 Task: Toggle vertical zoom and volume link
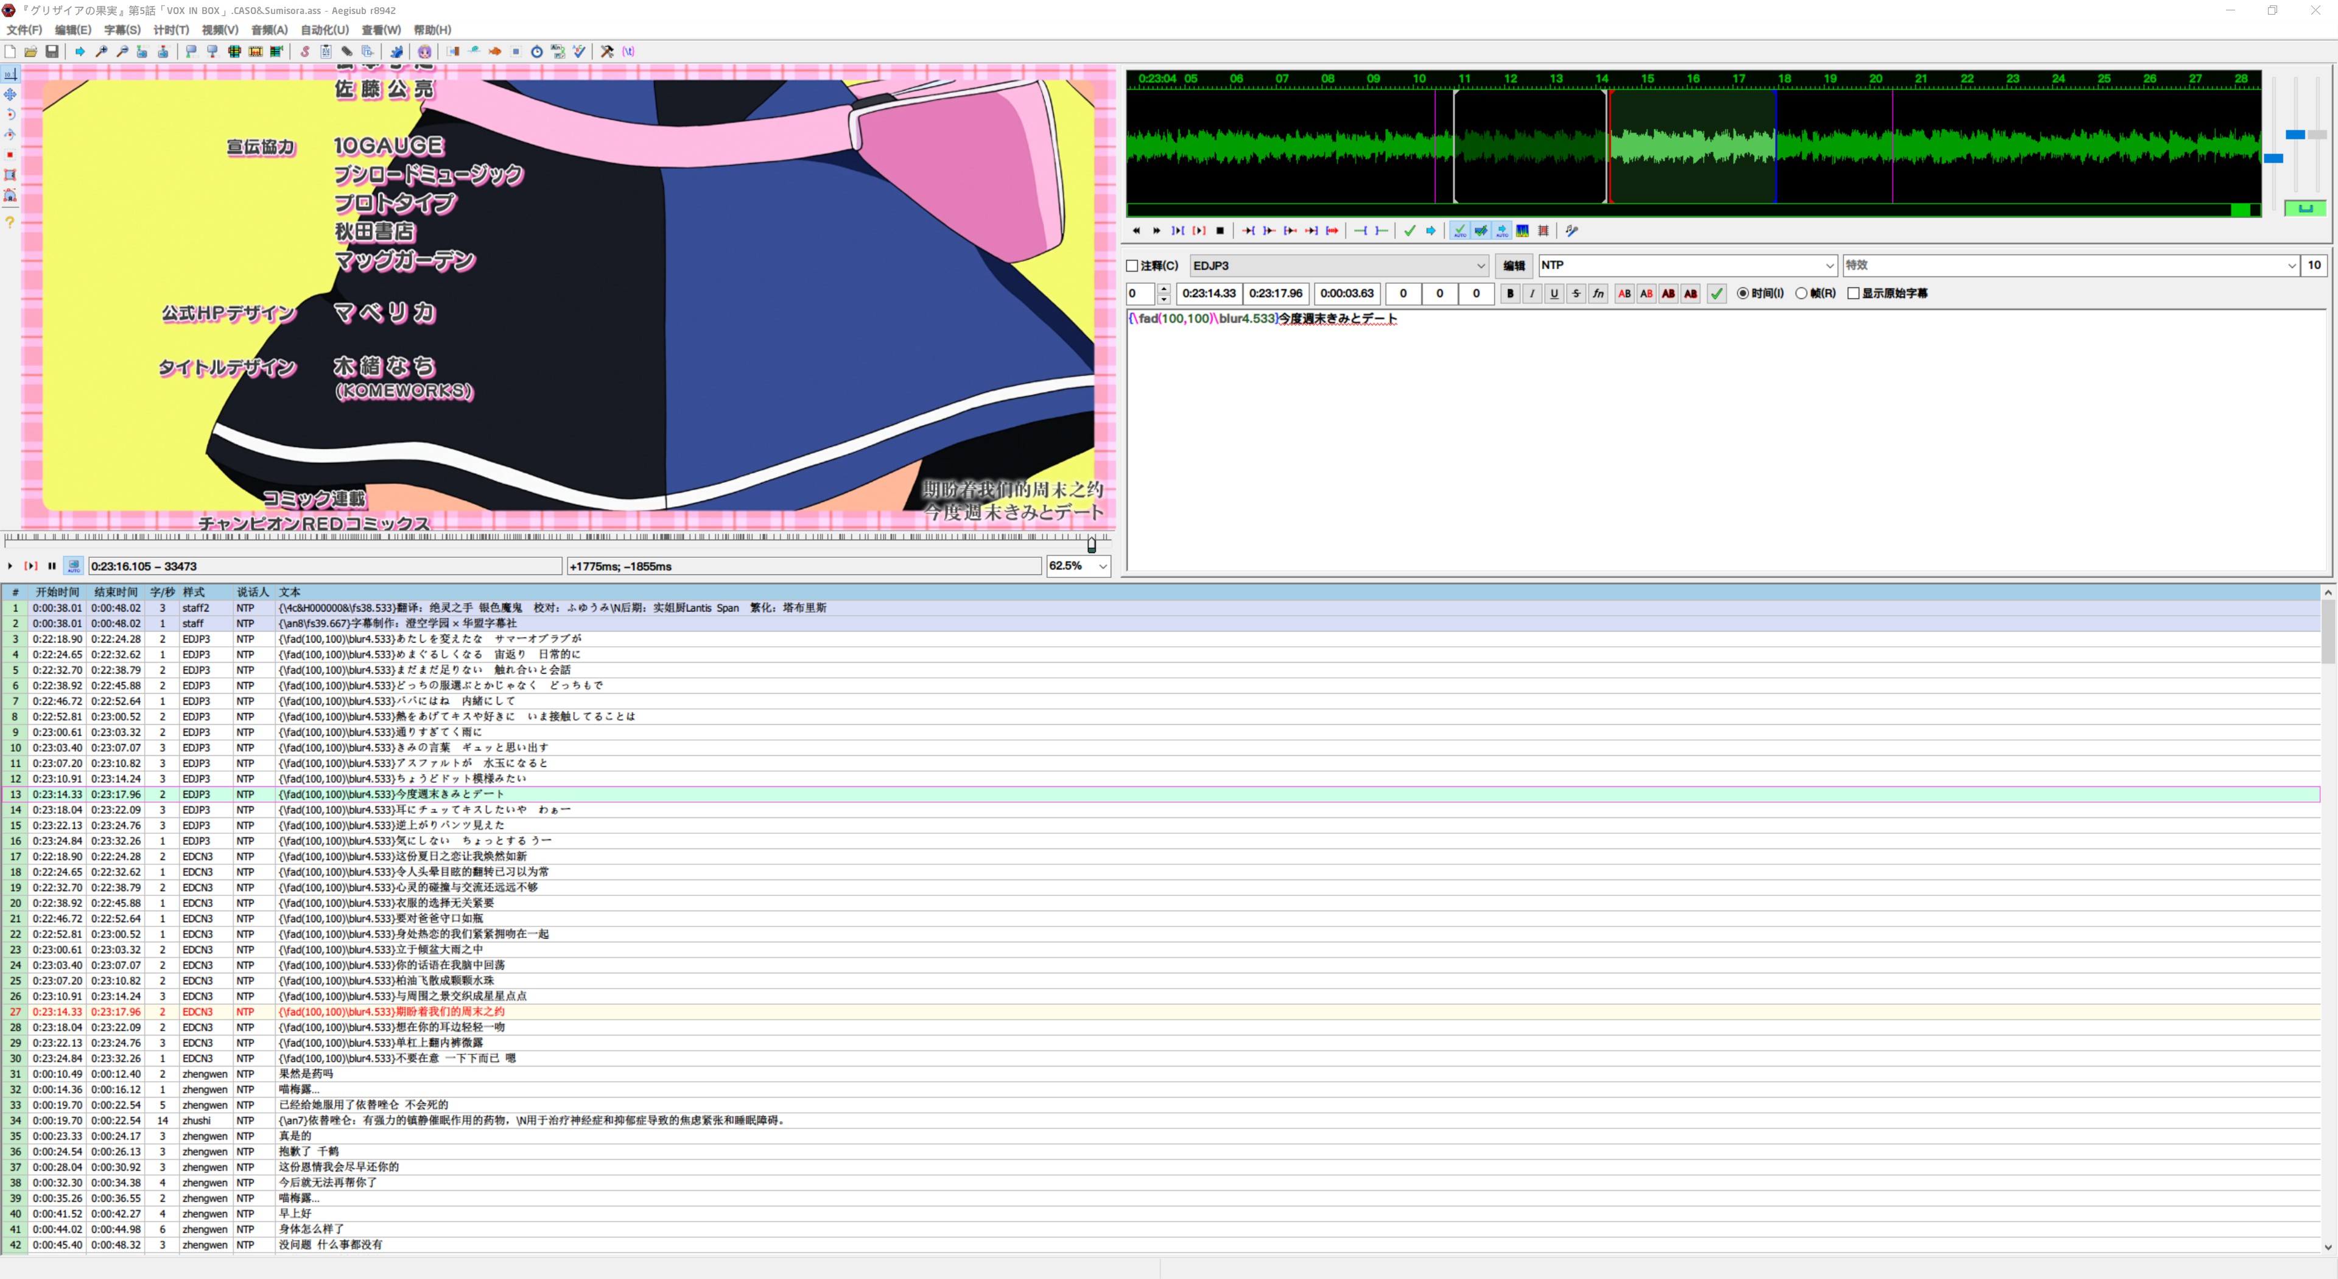[x=2305, y=209]
